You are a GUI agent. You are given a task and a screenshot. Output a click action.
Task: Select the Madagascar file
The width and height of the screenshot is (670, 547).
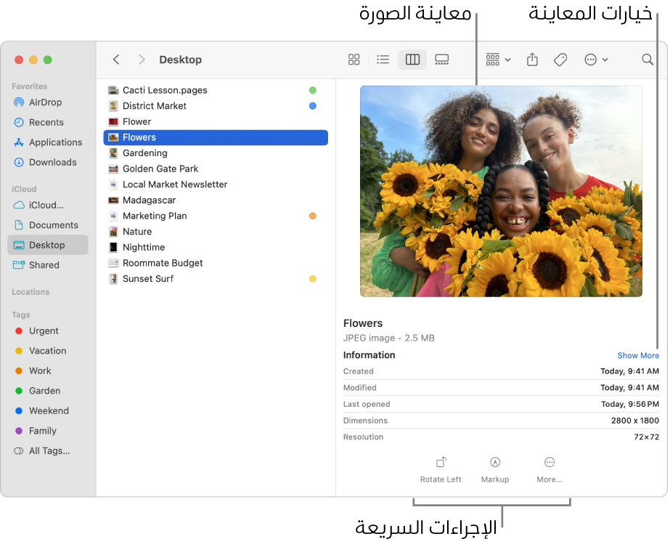[x=216, y=200]
